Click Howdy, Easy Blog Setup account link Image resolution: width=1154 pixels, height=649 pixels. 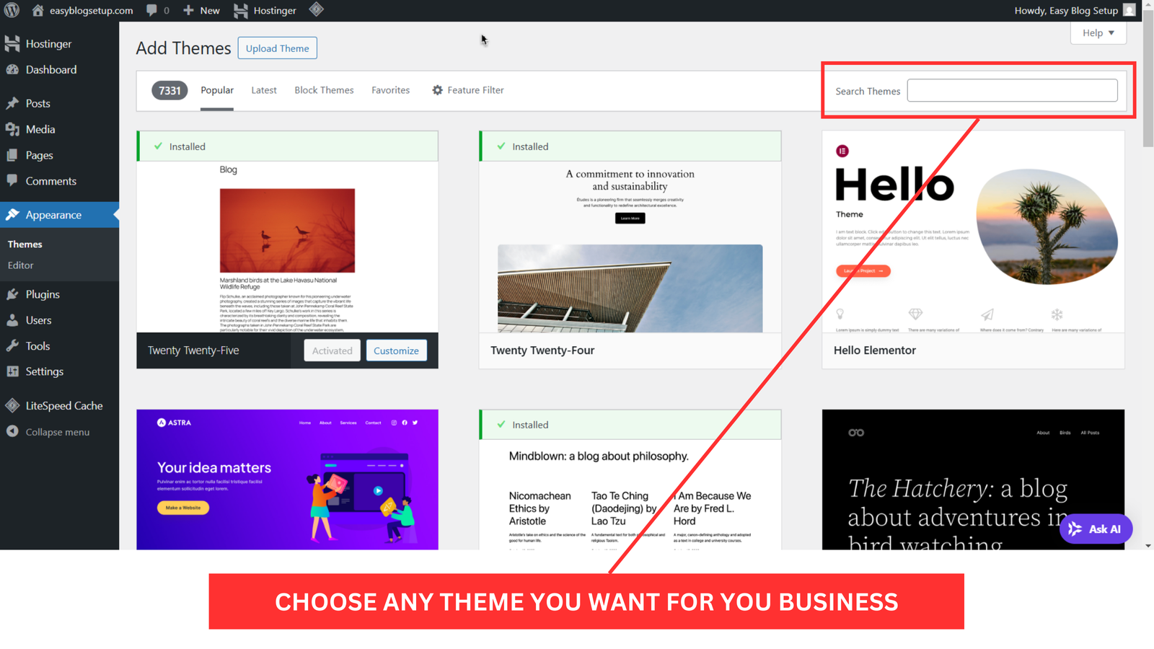(x=1066, y=10)
